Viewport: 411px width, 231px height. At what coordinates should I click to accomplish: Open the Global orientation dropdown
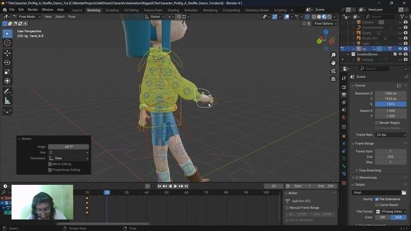[155, 17]
